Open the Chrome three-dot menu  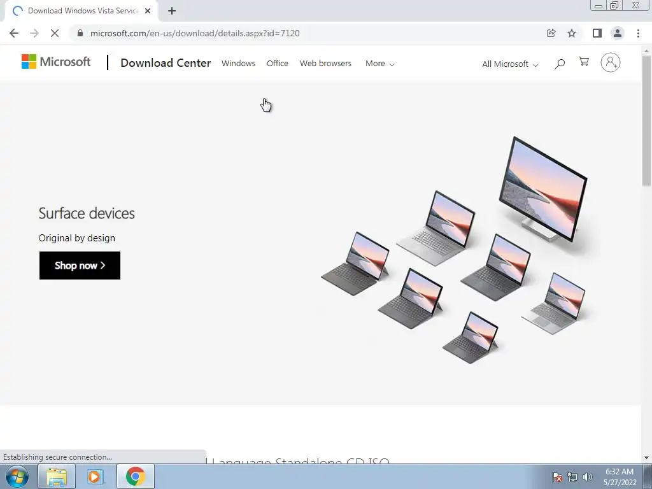click(638, 33)
